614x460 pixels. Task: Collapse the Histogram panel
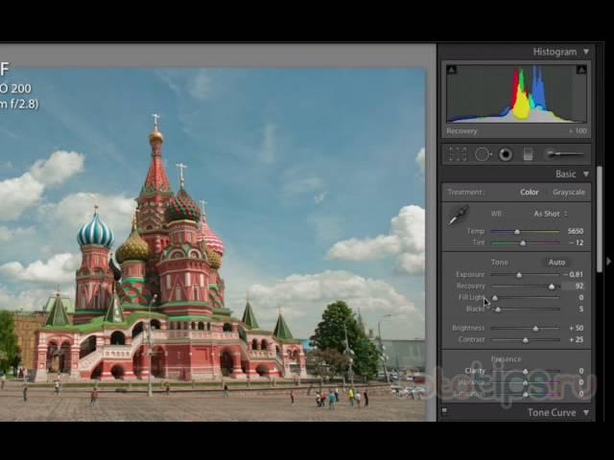click(586, 52)
